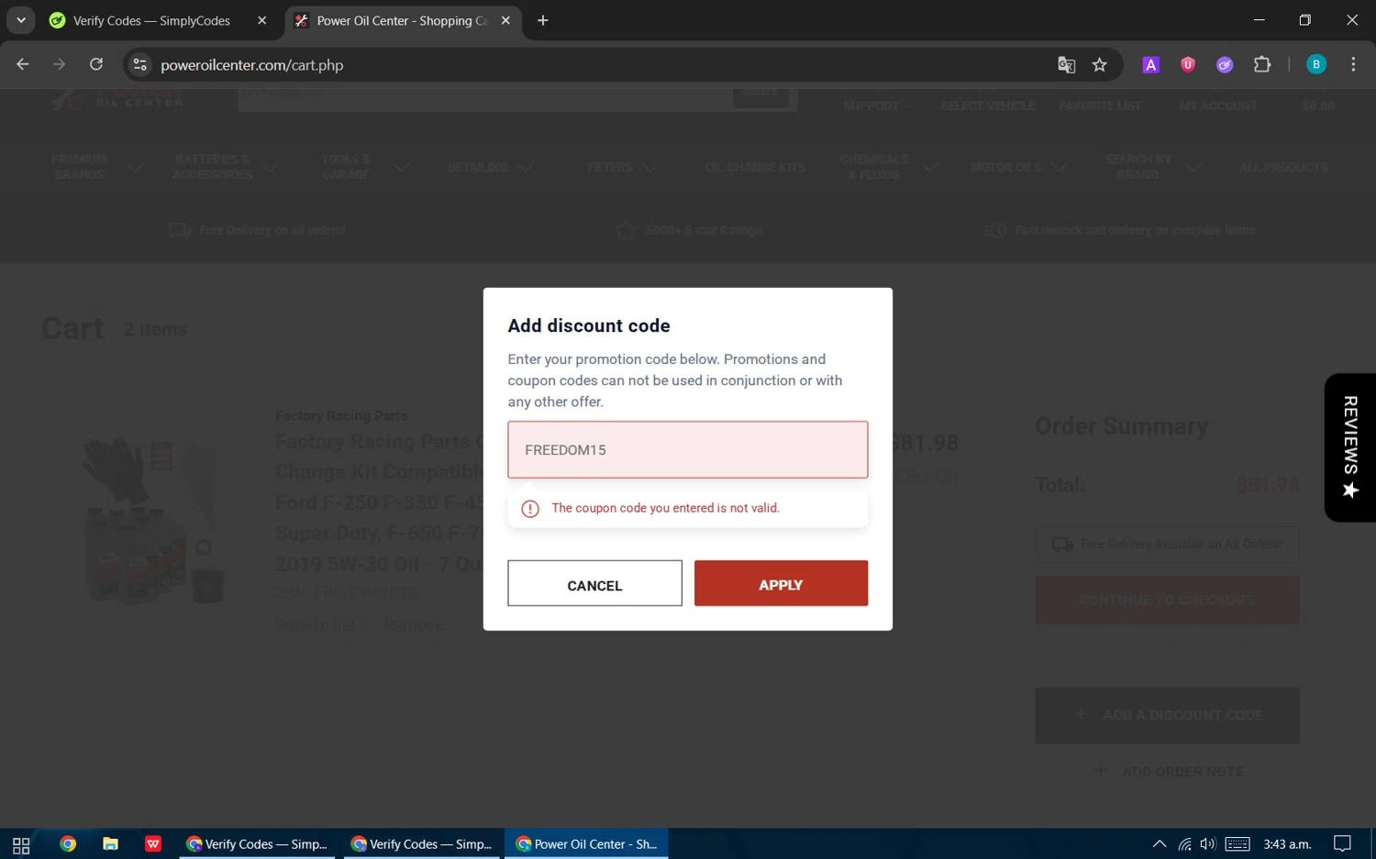Show hidden system tray icons

pos(1160,844)
